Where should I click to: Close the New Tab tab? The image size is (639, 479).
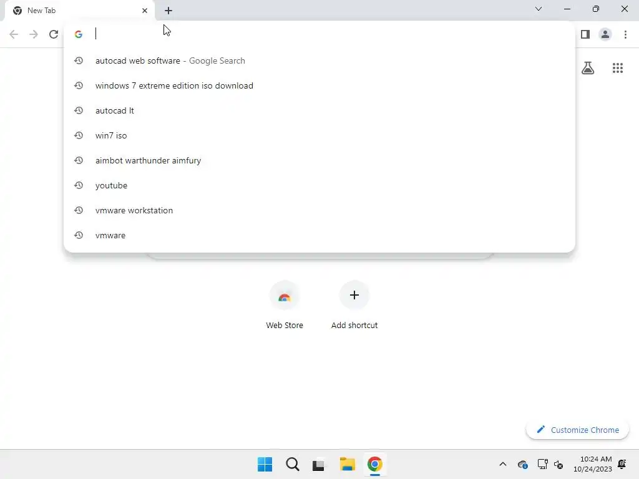[145, 11]
